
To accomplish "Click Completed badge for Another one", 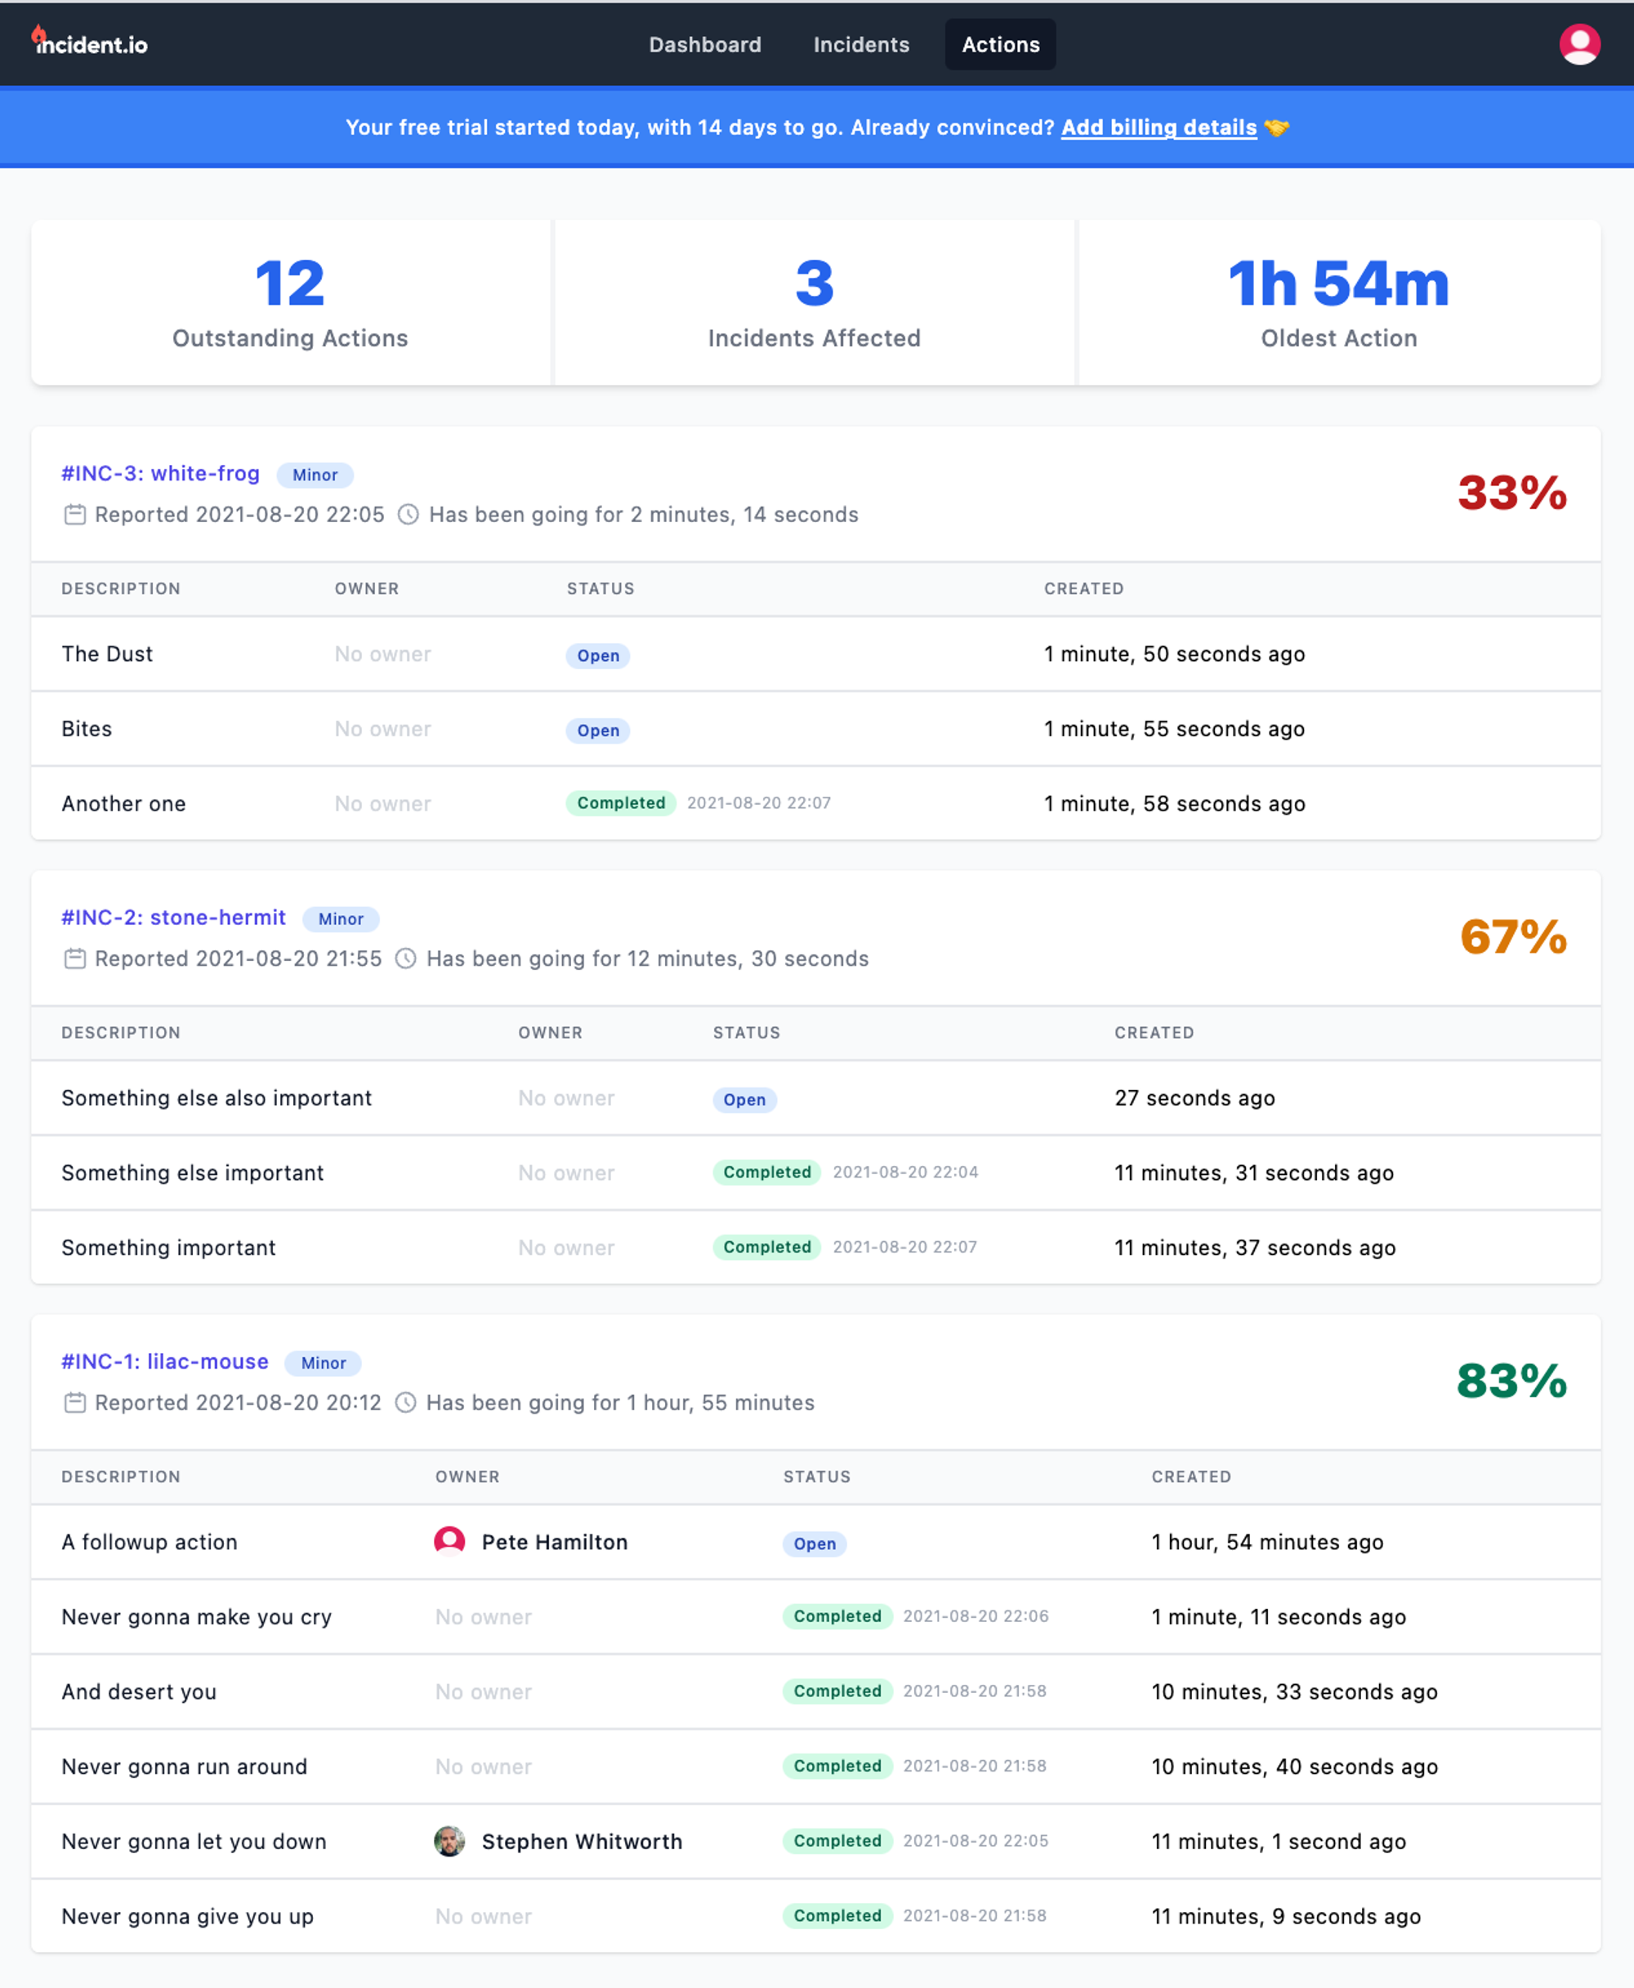I will pyautogui.click(x=620, y=803).
